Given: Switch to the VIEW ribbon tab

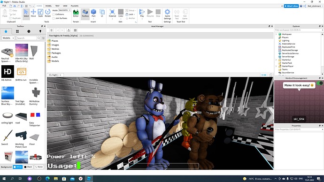Looking at the screenshot, I should 65,6.
